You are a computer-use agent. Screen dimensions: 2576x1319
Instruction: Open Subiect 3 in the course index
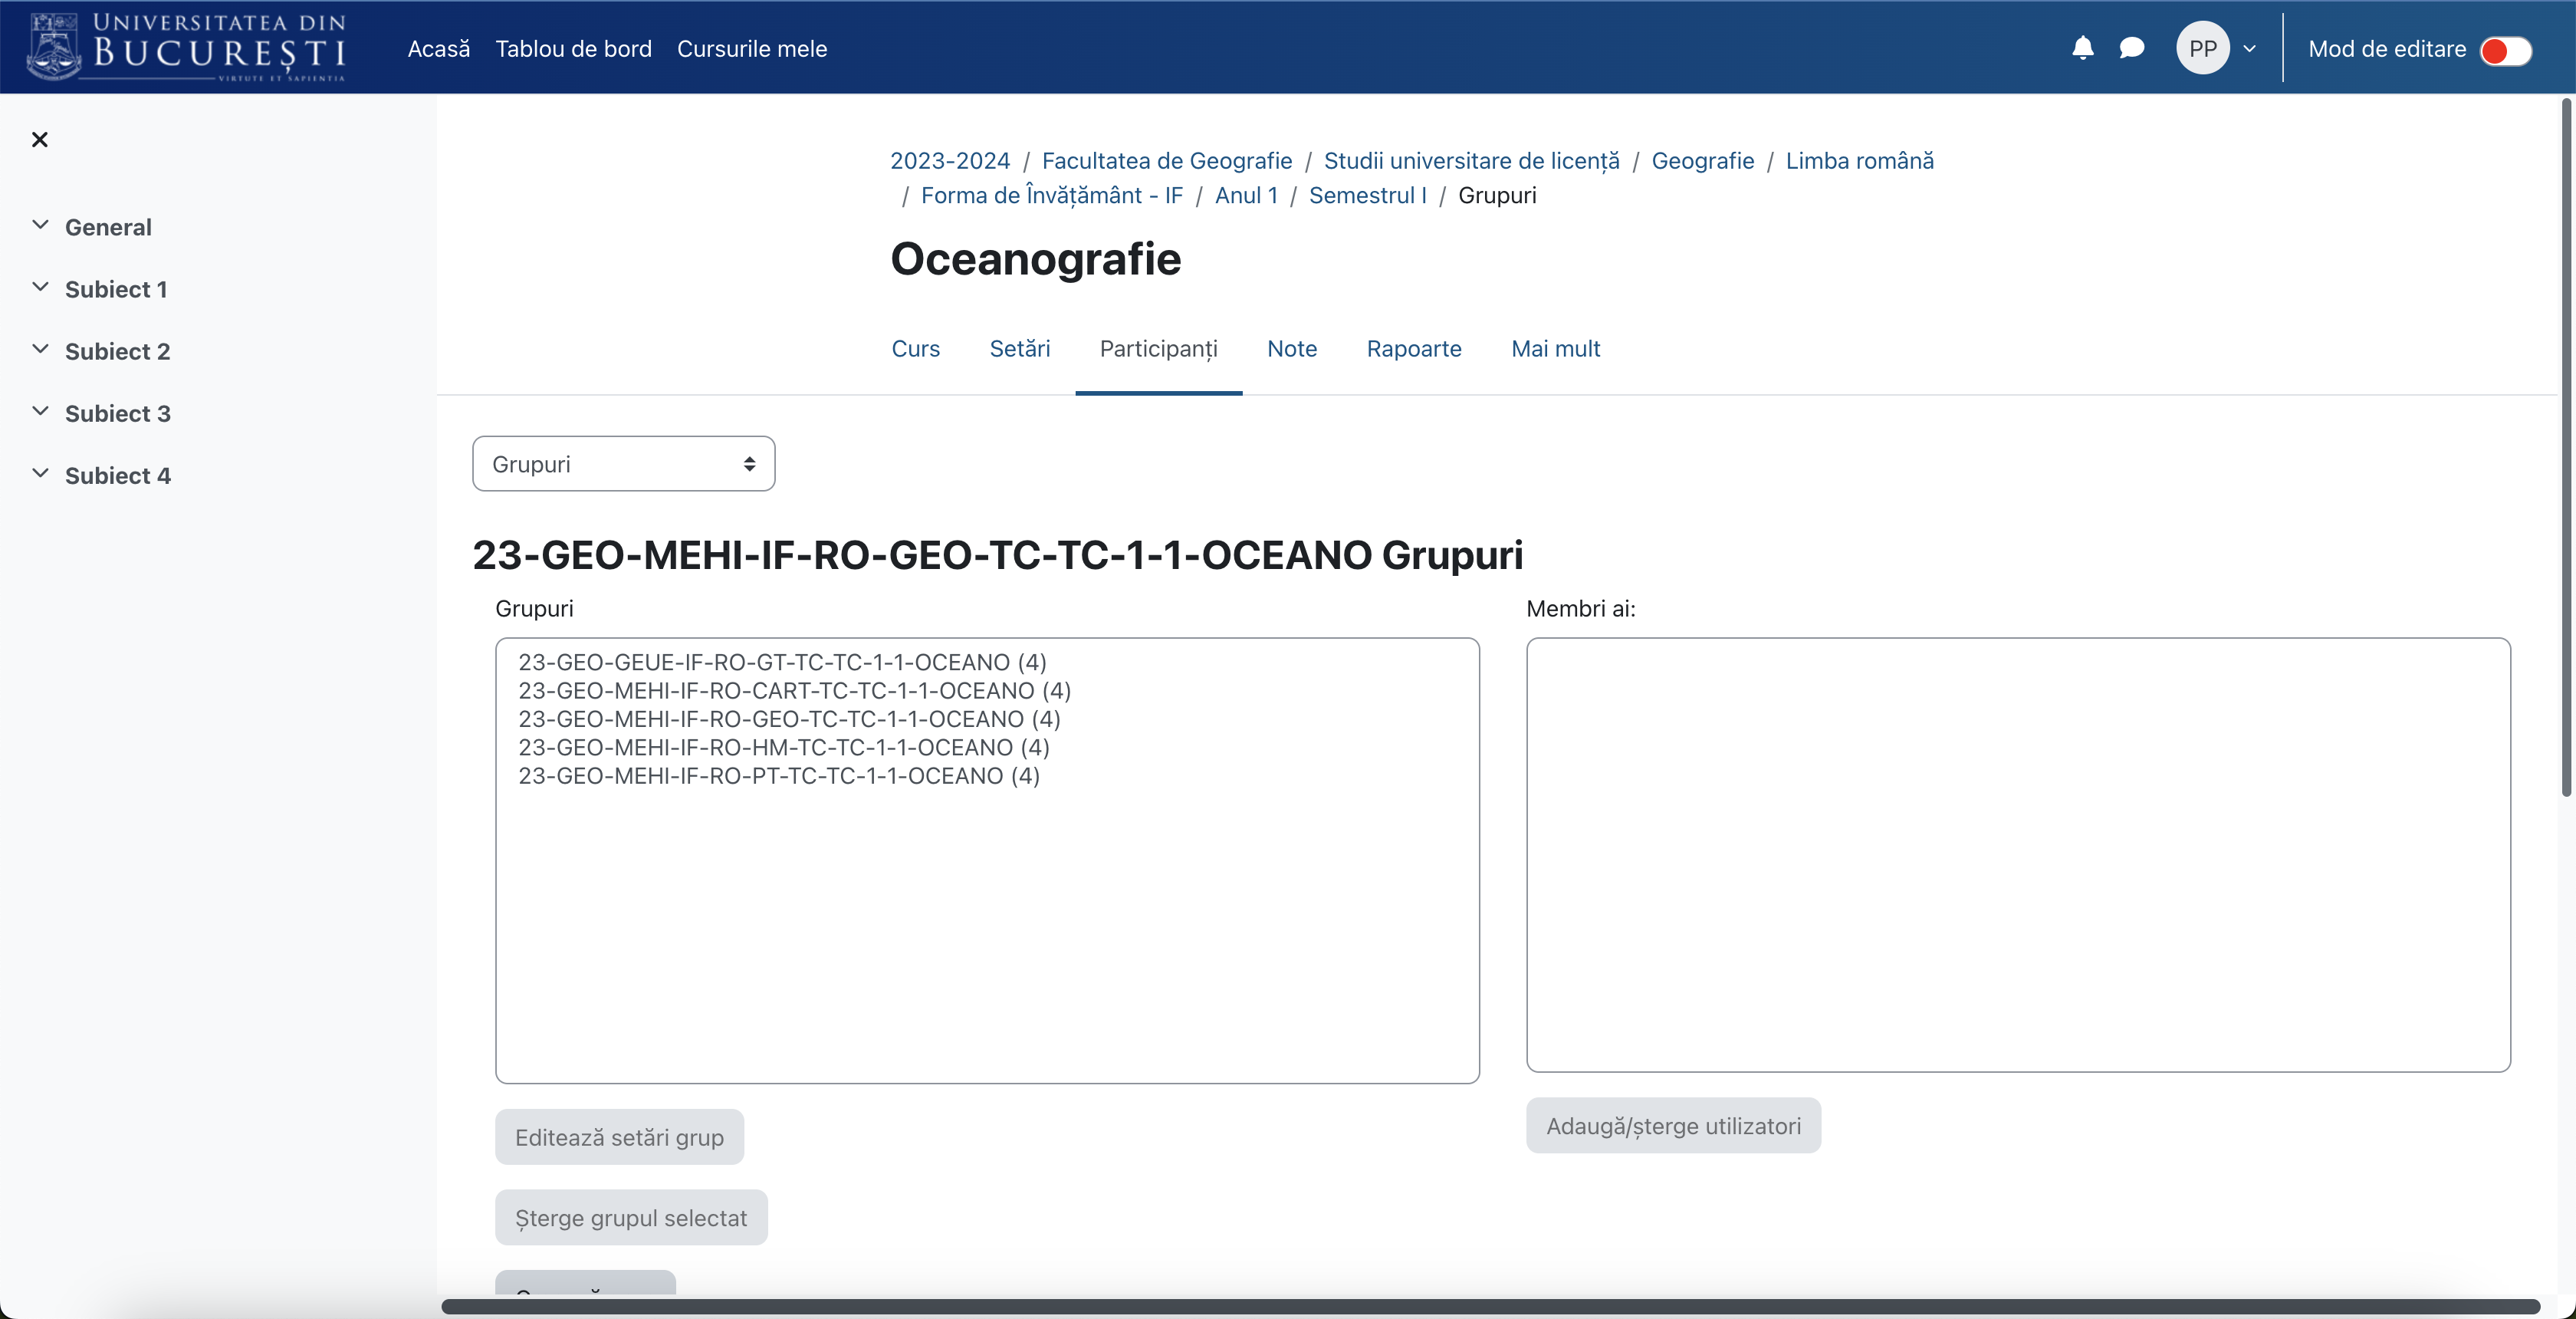[118, 413]
